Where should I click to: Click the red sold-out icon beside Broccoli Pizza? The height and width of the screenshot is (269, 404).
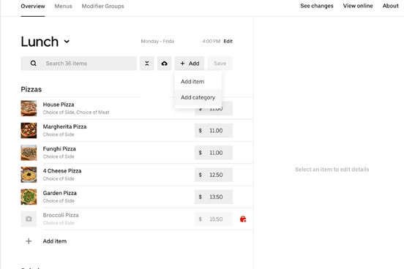pos(243,219)
